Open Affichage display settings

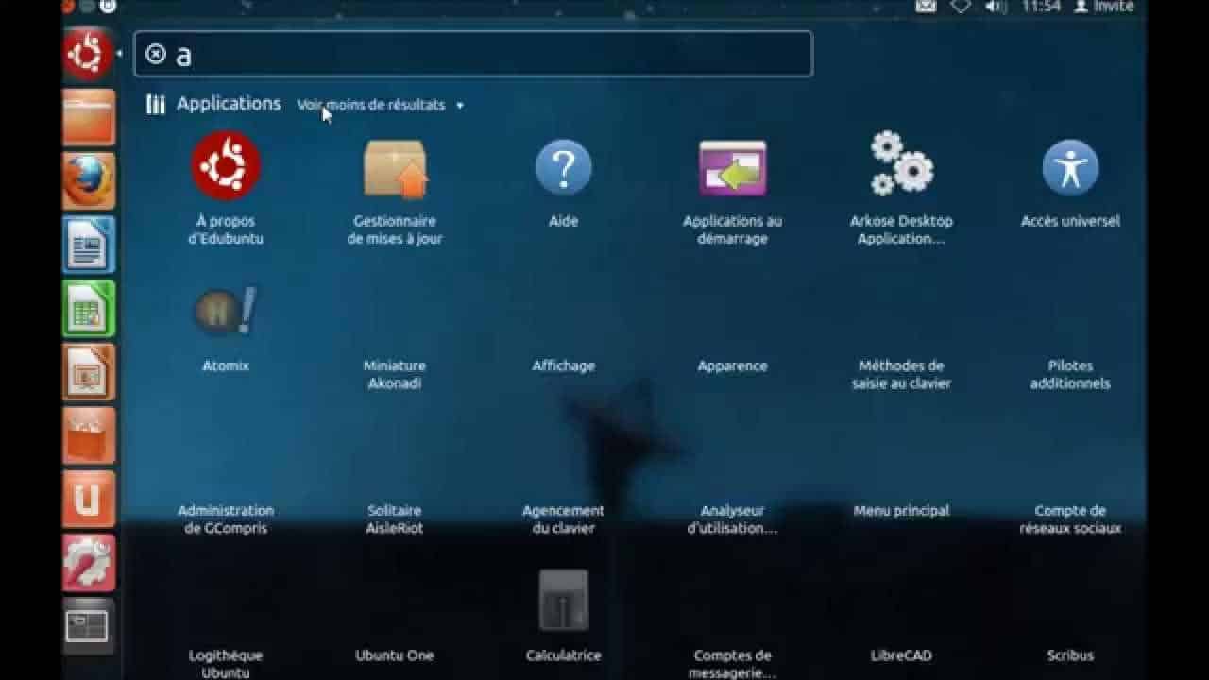click(x=564, y=365)
